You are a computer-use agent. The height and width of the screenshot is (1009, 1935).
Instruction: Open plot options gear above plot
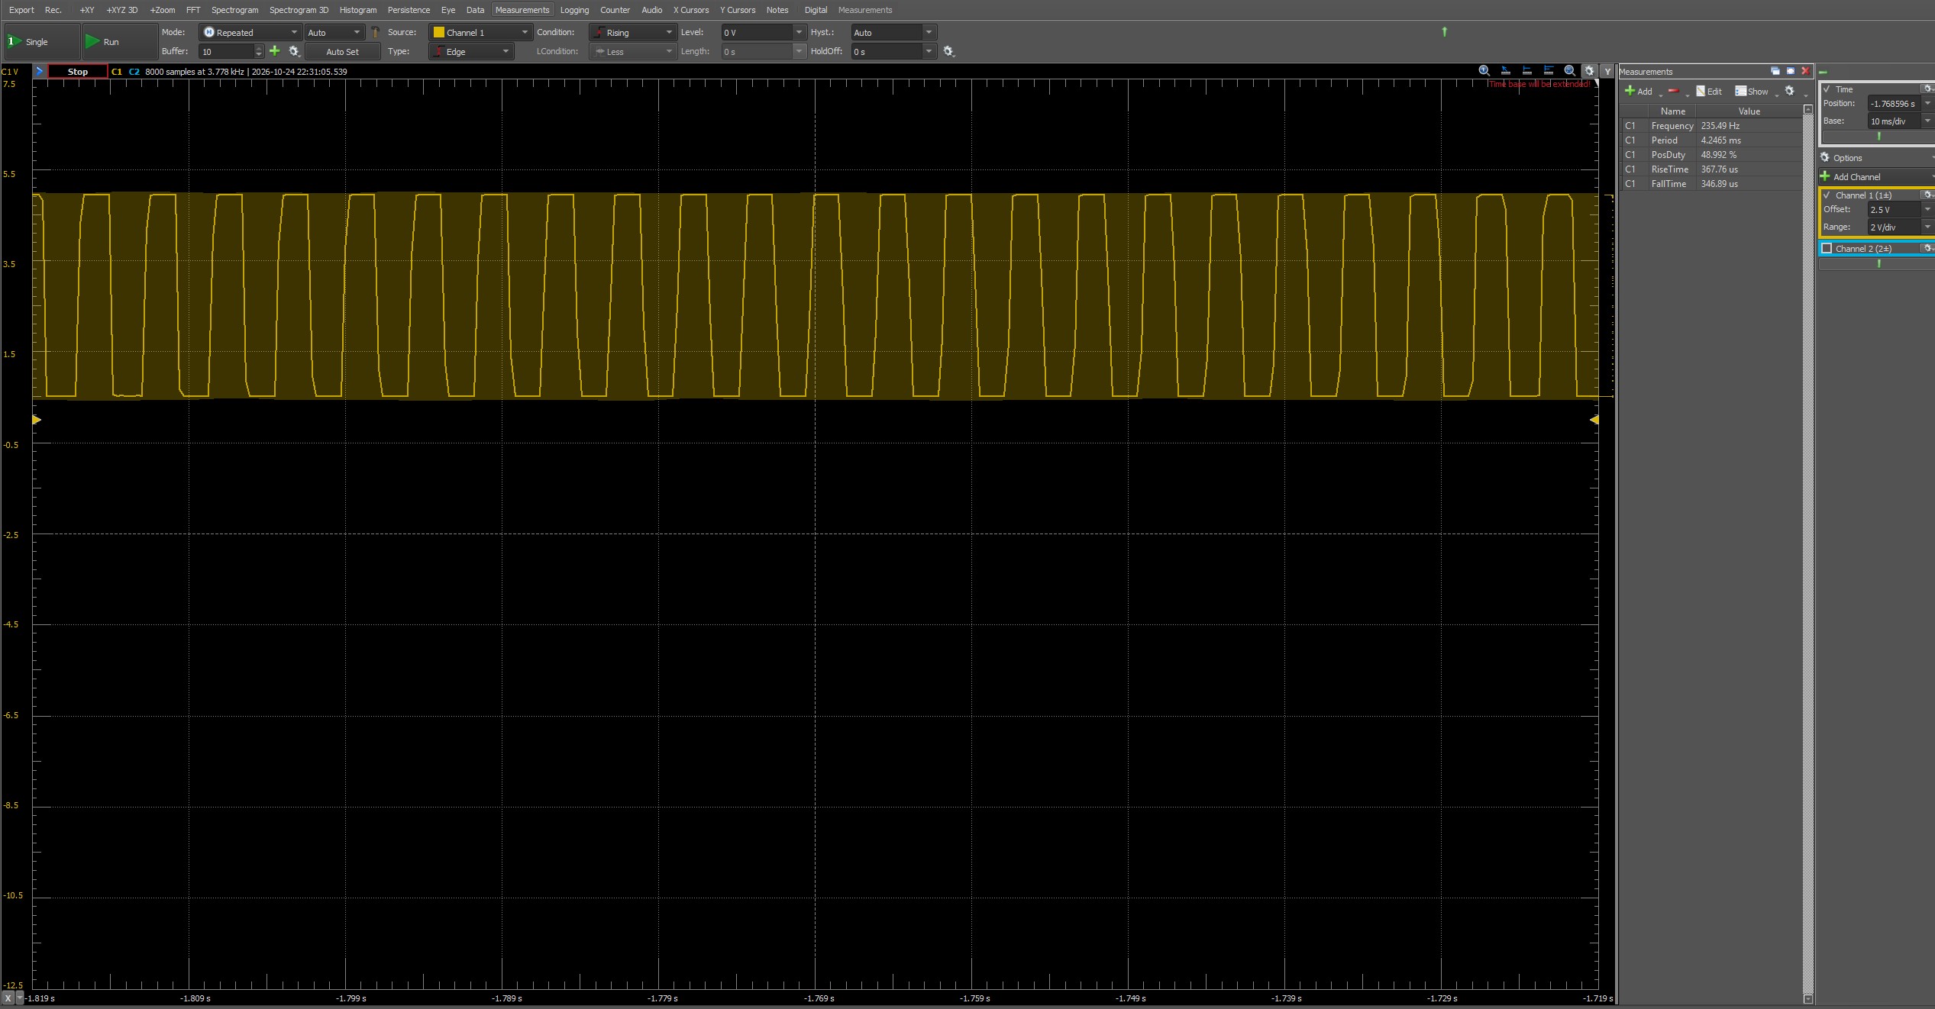click(1589, 71)
